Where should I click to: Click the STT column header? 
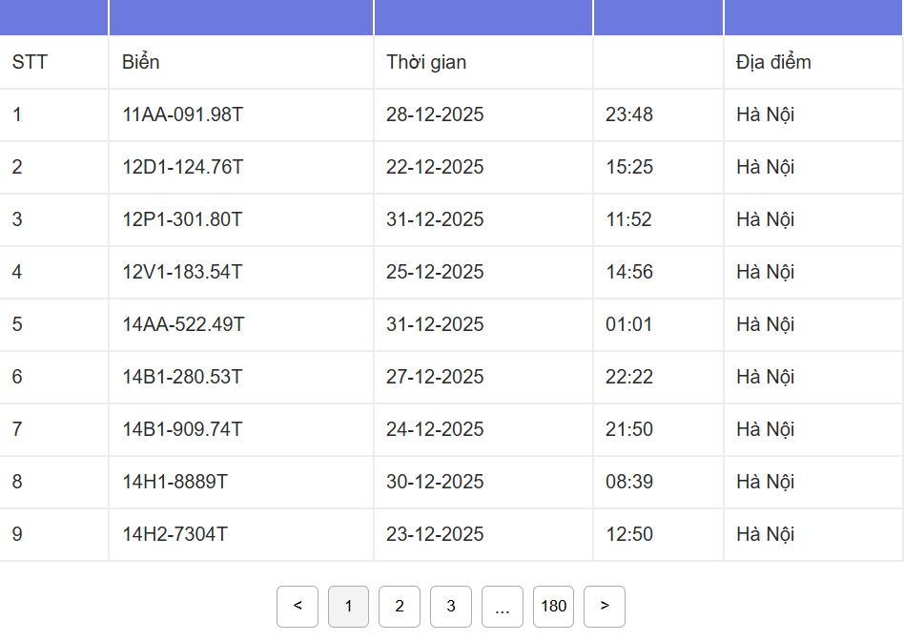(x=30, y=63)
